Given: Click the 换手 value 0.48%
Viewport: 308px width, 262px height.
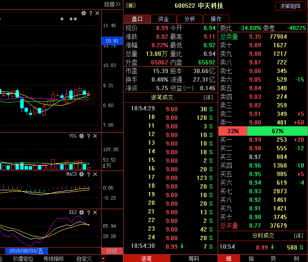Looking at the screenshot, I should coord(160,79).
